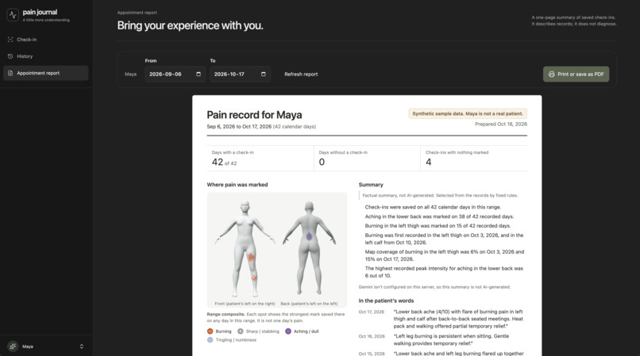Click Refresh report
The height and width of the screenshot is (356, 640).
tap(301, 75)
